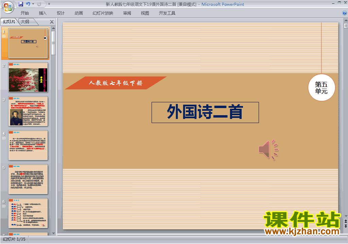Viewport: 348px width, 244px height.
Task: Save the presentation with the floppy icon
Action: click(21, 4)
